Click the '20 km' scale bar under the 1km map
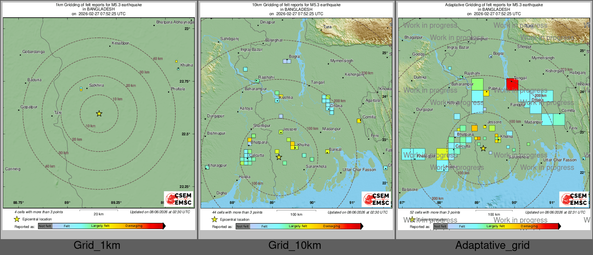 pos(98,212)
